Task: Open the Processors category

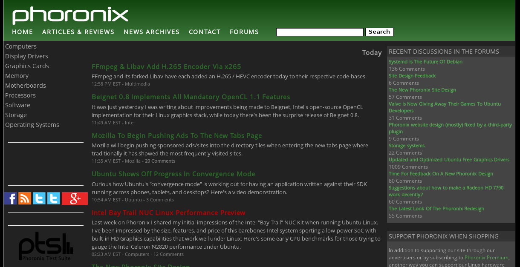Action: [20, 95]
